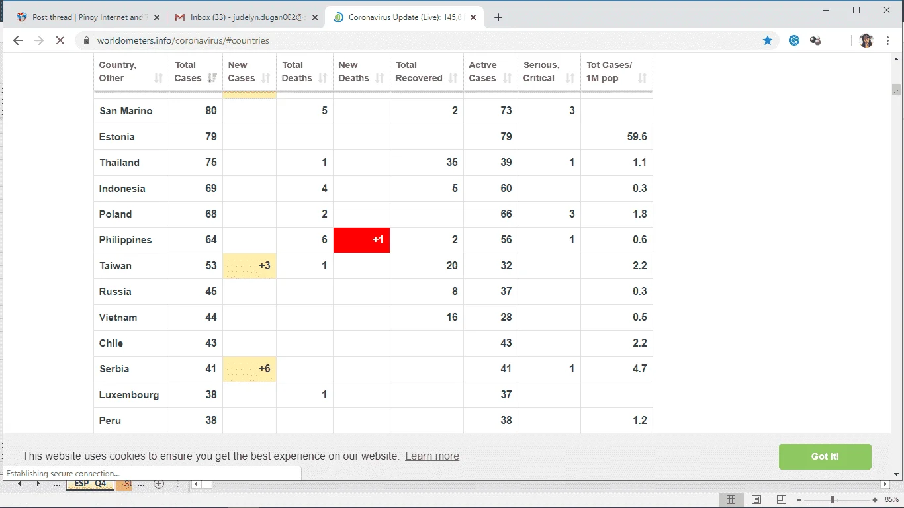Click San Marino country cell
This screenshot has height=508, width=904.
point(131,111)
